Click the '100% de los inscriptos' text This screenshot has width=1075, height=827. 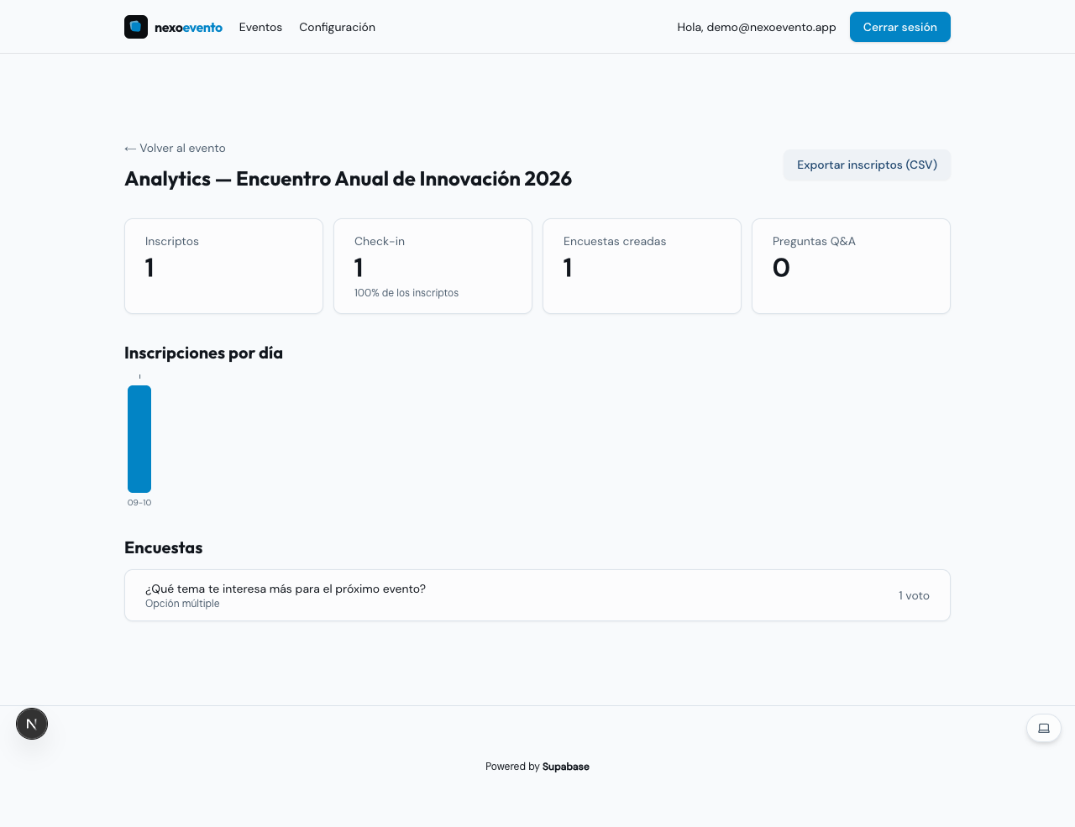pyautogui.click(x=406, y=293)
